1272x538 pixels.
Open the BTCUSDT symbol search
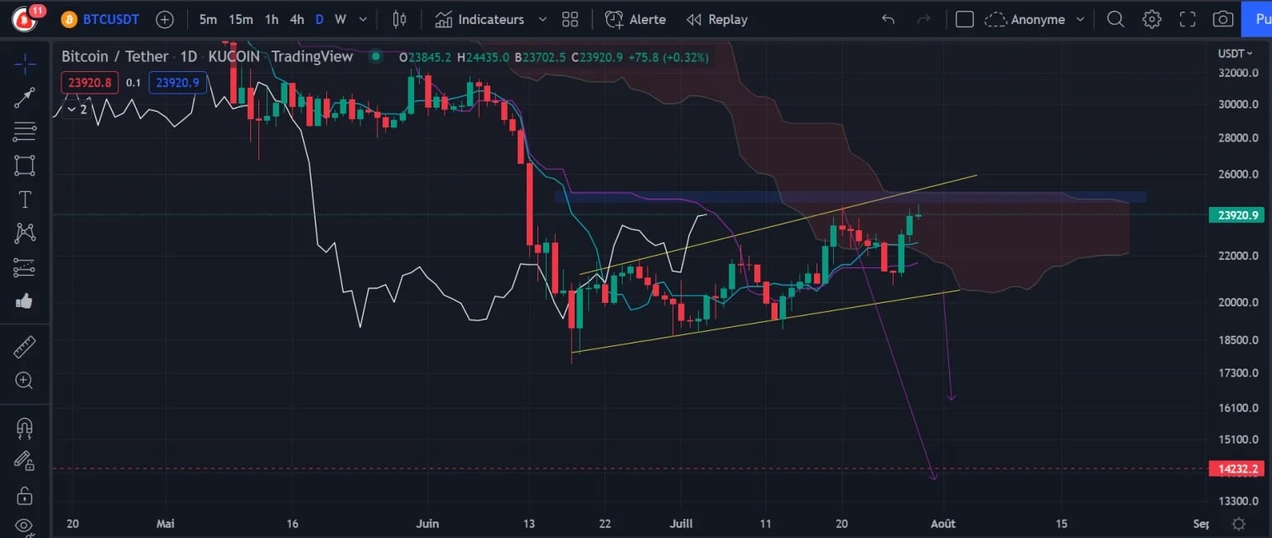click(x=101, y=19)
